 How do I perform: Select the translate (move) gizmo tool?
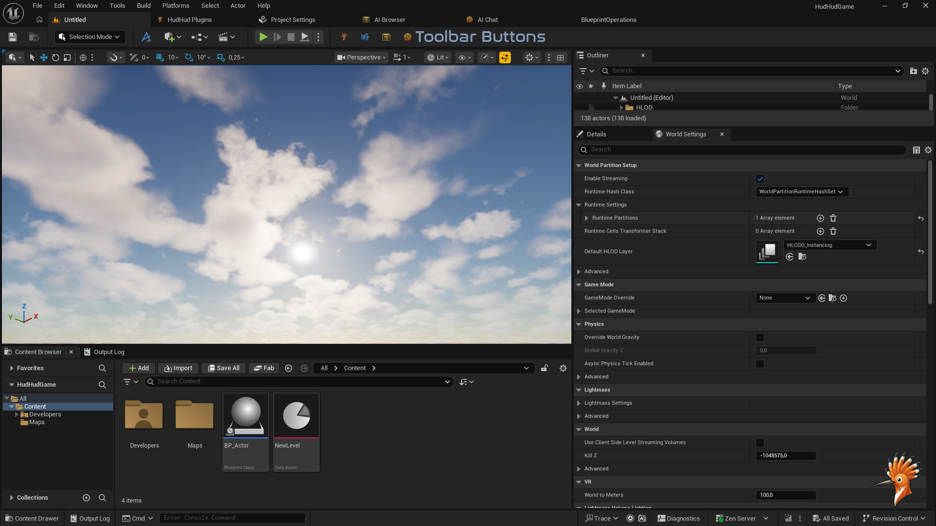pos(44,57)
